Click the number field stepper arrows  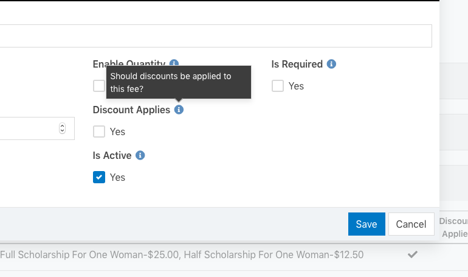(62, 128)
